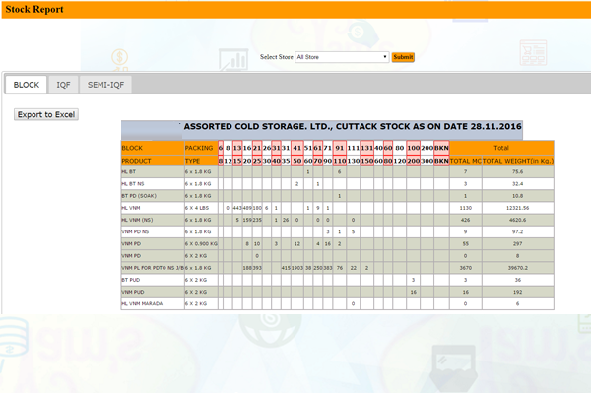Click the 1903 count in VNM PL row
Image resolution: width=591 pixels, height=394 pixels.
tap(297, 268)
